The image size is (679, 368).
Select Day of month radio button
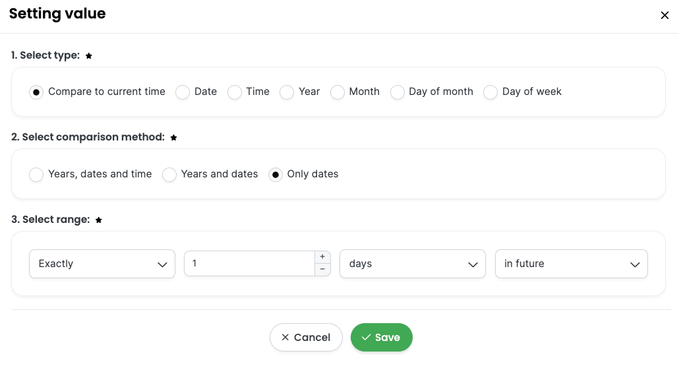(x=397, y=92)
